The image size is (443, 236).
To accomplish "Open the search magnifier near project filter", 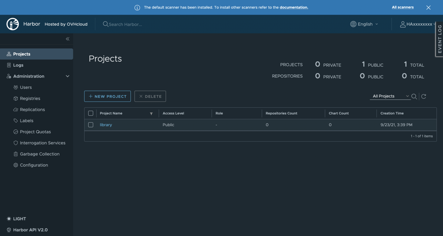I will click(x=414, y=96).
